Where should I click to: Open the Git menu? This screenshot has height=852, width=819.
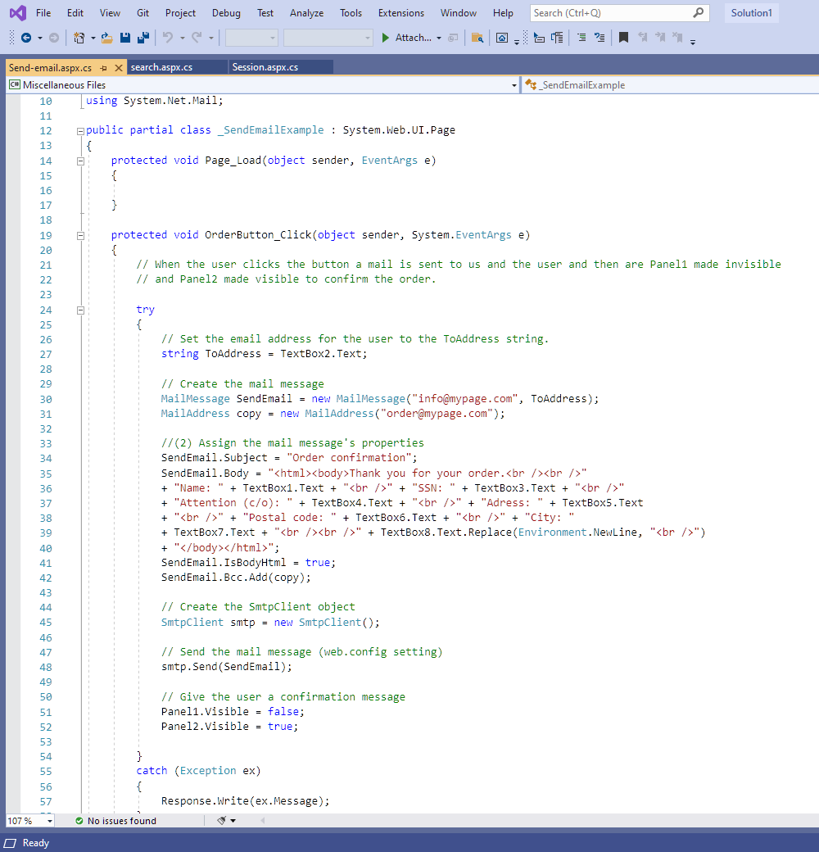click(x=143, y=12)
